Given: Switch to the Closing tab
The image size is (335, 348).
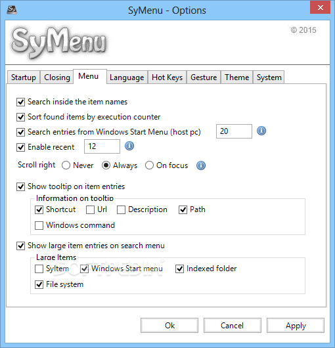Looking at the screenshot, I should (57, 77).
